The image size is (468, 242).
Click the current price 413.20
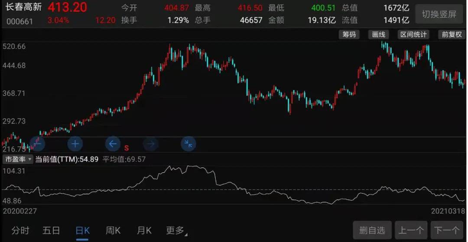[68, 7]
